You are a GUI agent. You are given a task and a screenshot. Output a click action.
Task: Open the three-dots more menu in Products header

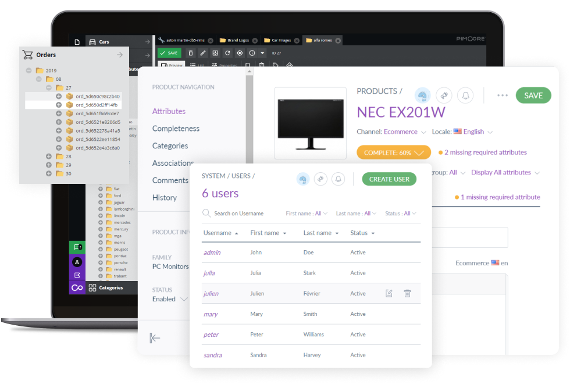[x=503, y=95]
